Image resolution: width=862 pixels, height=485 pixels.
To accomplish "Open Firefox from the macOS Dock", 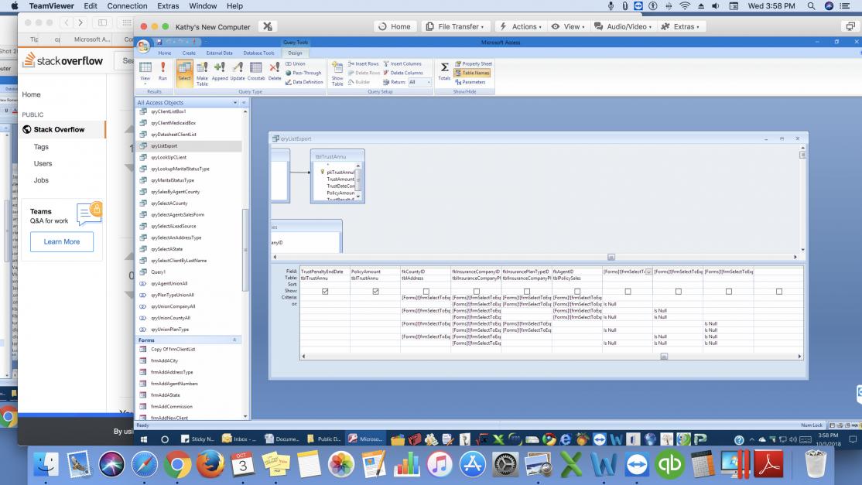I will [210, 465].
